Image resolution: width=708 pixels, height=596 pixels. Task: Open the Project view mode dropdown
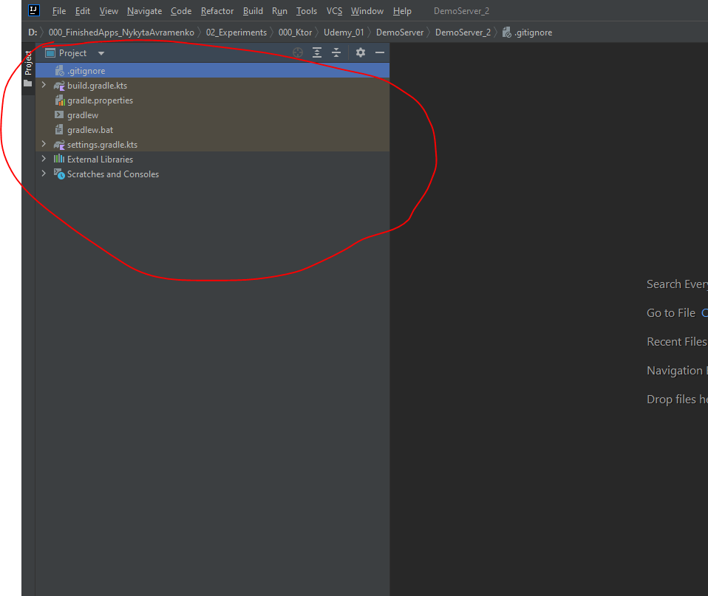pyautogui.click(x=101, y=52)
